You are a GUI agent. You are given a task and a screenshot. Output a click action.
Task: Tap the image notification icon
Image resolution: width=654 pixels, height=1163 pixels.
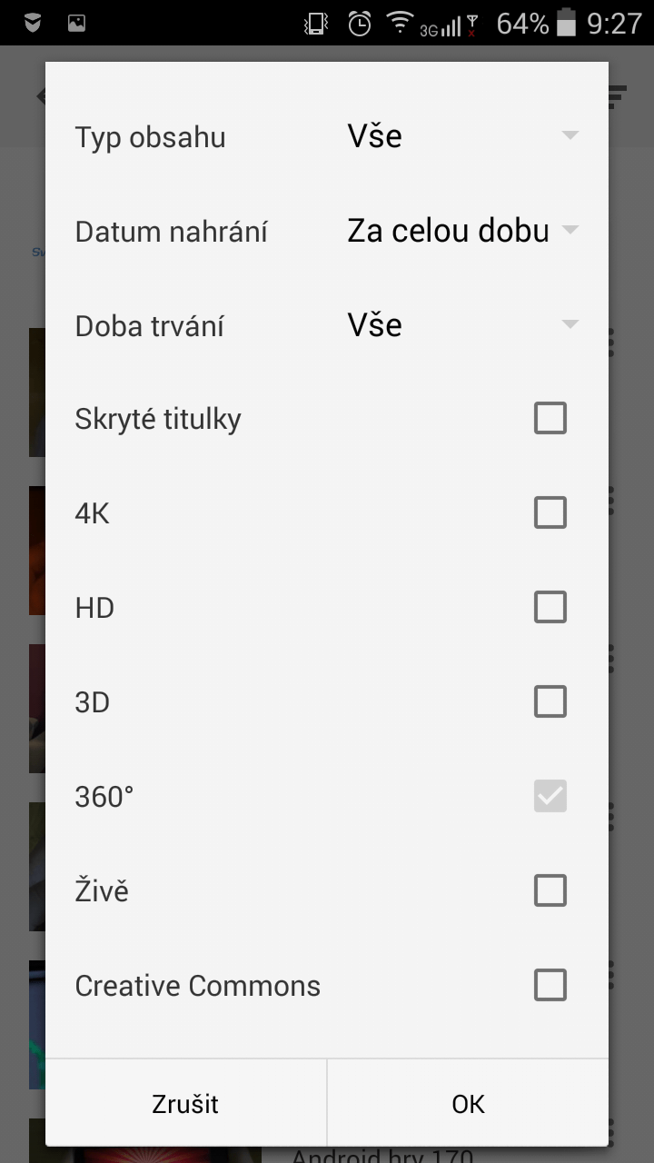pos(76,24)
